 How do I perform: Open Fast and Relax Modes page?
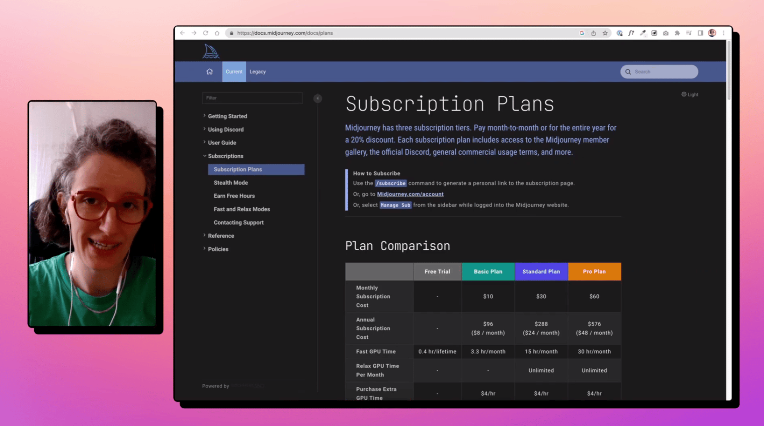coord(242,209)
